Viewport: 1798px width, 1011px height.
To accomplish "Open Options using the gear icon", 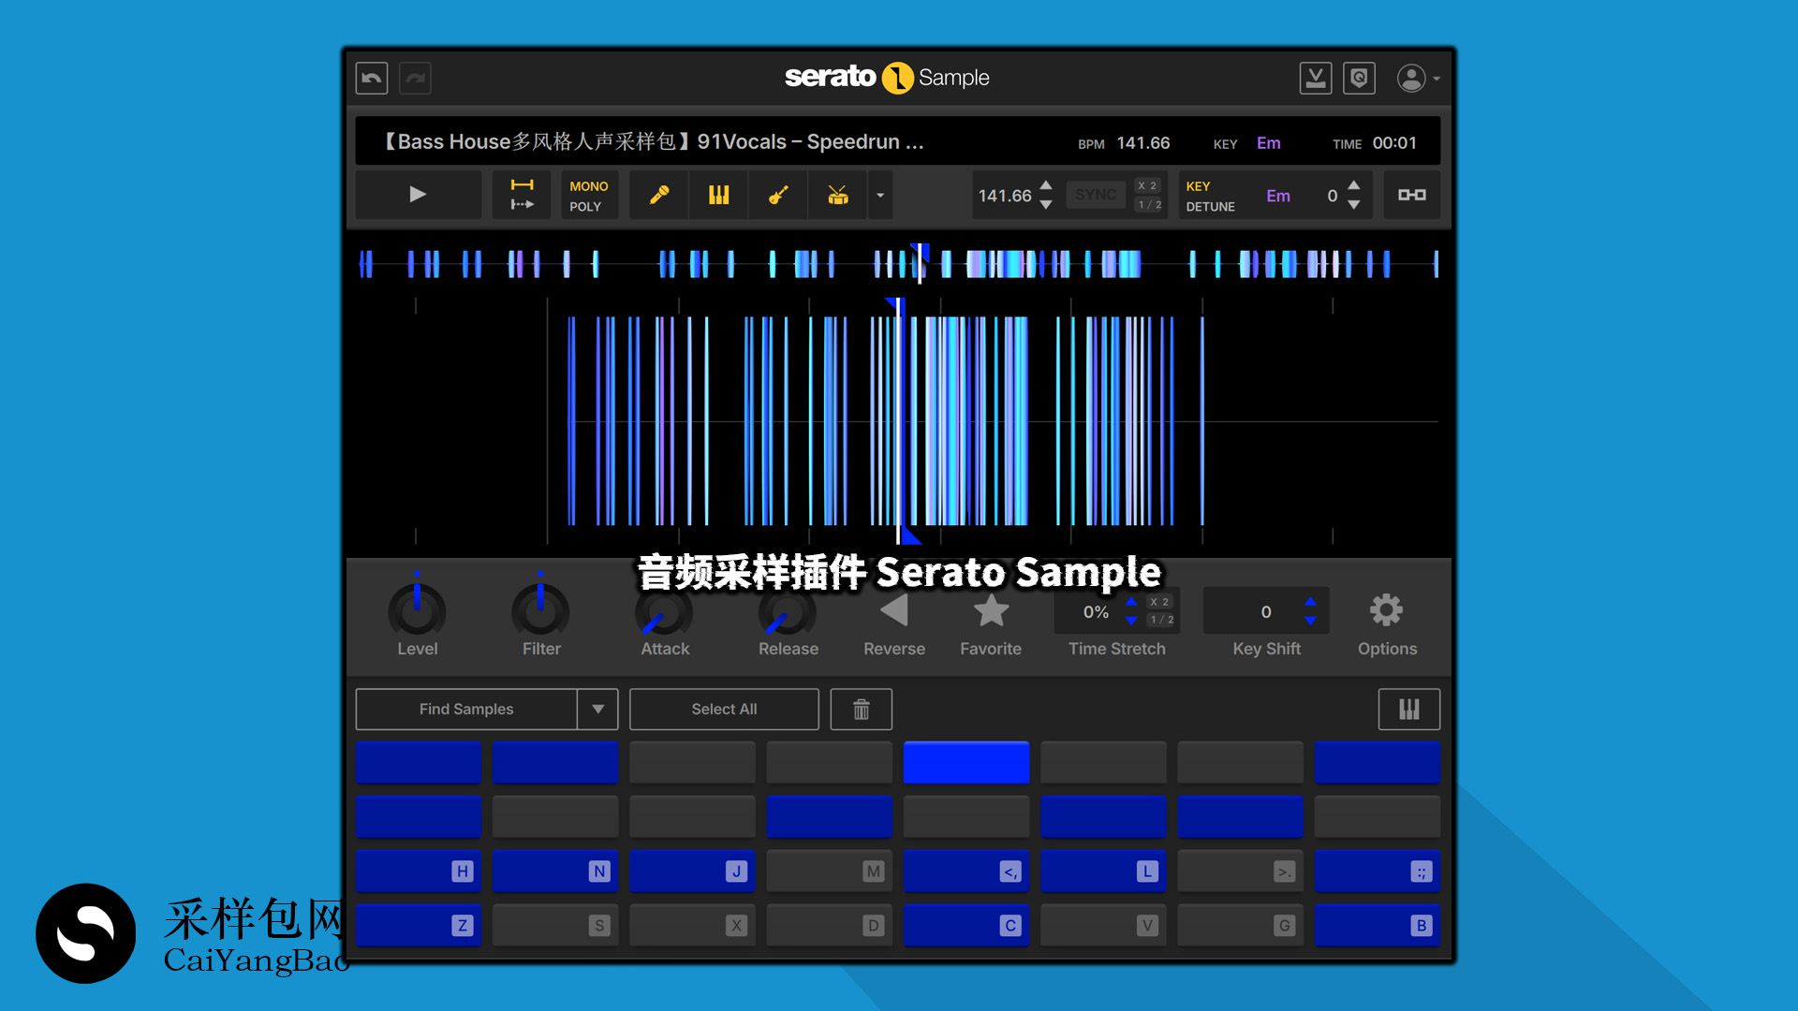I will pos(1387,608).
